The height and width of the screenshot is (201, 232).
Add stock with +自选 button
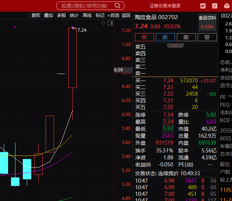tap(113, 15)
